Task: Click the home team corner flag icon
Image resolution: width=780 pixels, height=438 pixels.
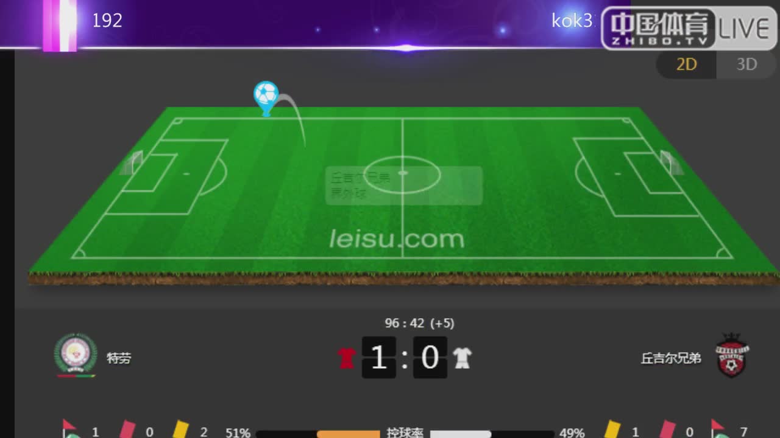Action: pyautogui.click(x=70, y=429)
